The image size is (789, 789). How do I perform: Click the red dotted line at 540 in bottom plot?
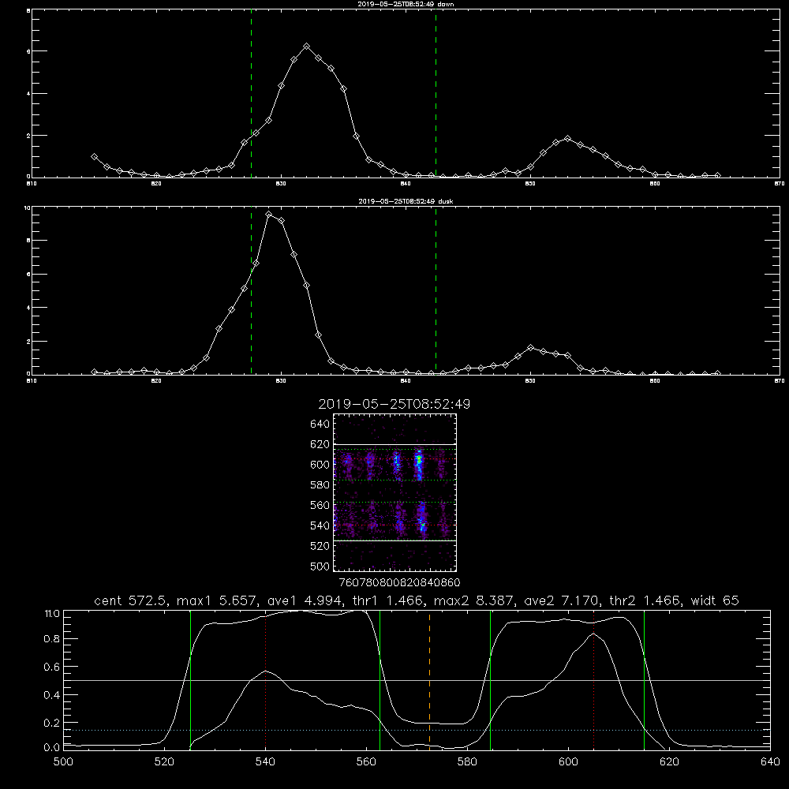coord(265,679)
